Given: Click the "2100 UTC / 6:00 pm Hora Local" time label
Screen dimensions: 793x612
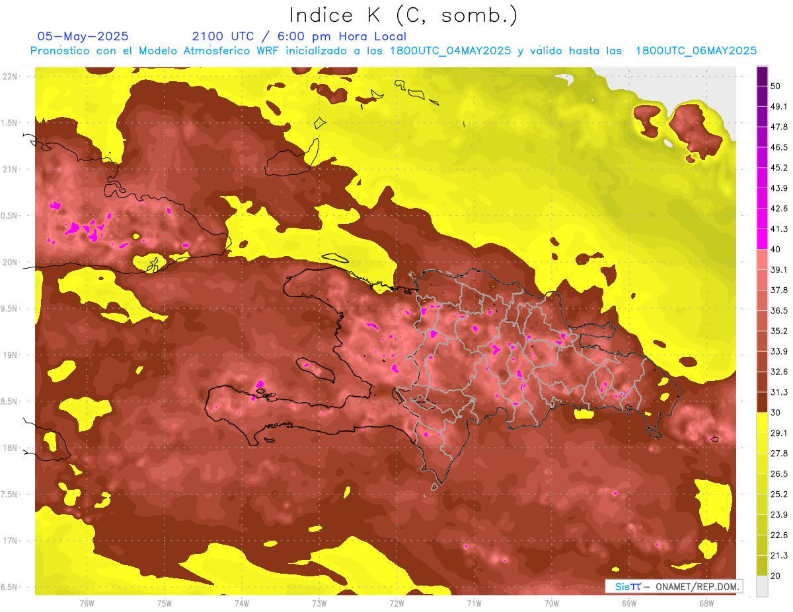Looking at the screenshot, I should [x=299, y=36].
